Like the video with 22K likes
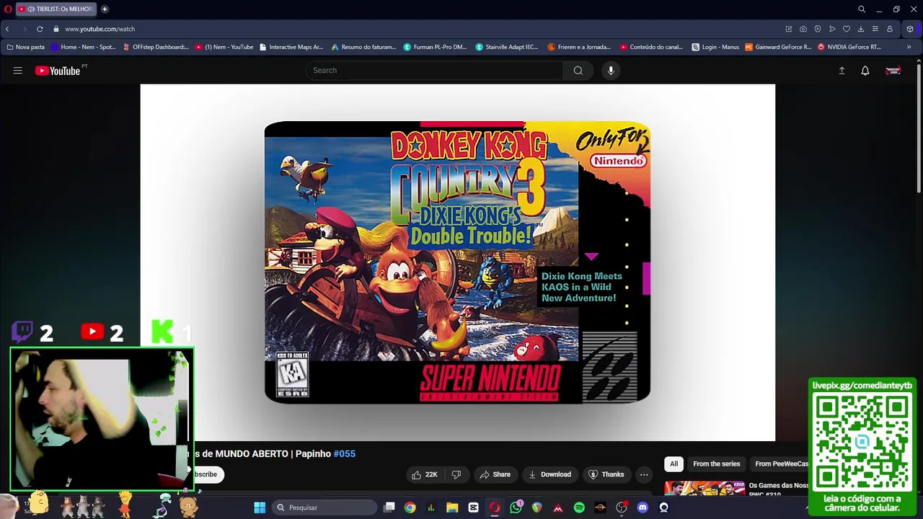The height and width of the screenshot is (519, 923). pos(425,474)
